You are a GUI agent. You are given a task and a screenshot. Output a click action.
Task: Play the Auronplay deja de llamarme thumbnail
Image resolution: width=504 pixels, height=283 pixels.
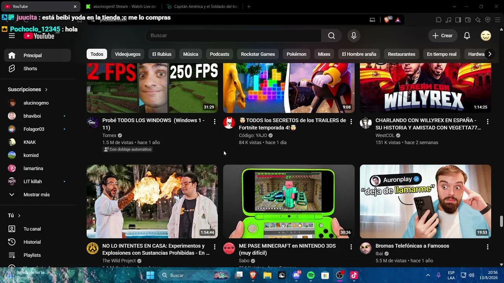pos(425,201)
